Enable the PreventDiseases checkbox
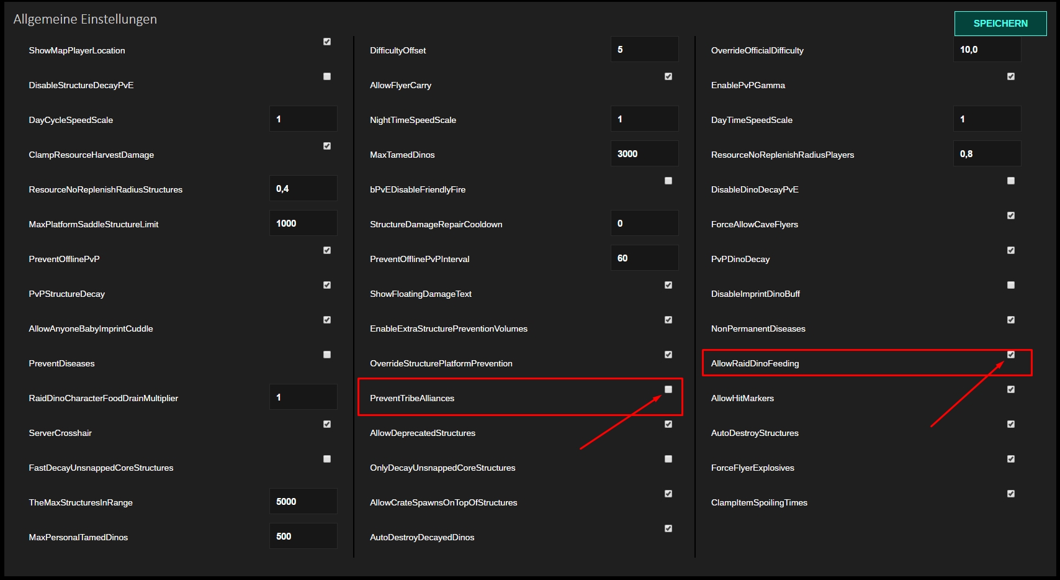This screenshot has height=580, width=1060. [x=327, y=355]
